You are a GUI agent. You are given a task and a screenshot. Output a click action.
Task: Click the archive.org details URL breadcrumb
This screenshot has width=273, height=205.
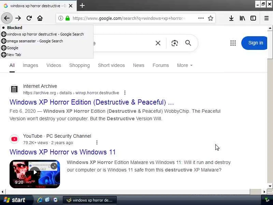(x=71, y=93)
